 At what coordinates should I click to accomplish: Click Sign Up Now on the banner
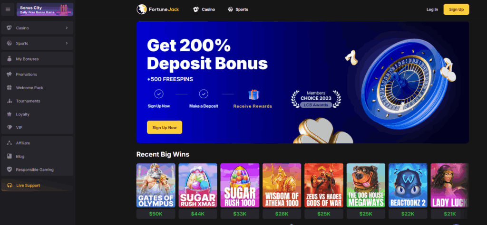[x=165, y=127]
